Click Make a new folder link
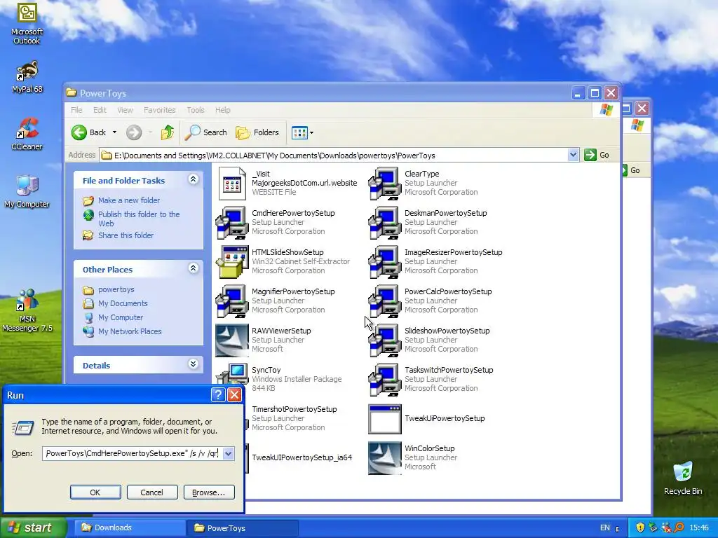 point(129,200)
